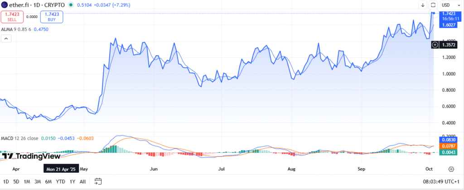The image size is (464, 190).
Task: Click the orange signal value −0.0603
Action: point(85,138)
